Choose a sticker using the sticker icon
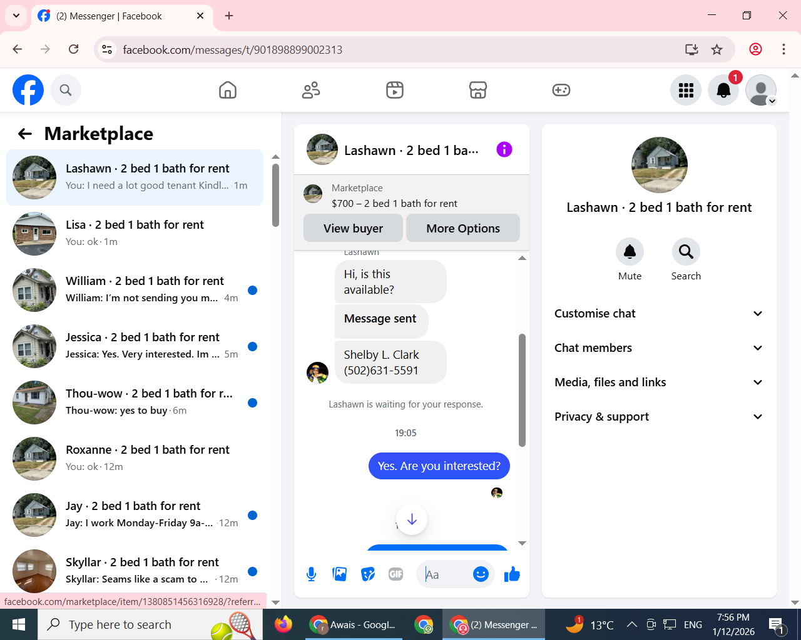Image resolution: width=801 pixels, height=640 pixels. (368, 574)
